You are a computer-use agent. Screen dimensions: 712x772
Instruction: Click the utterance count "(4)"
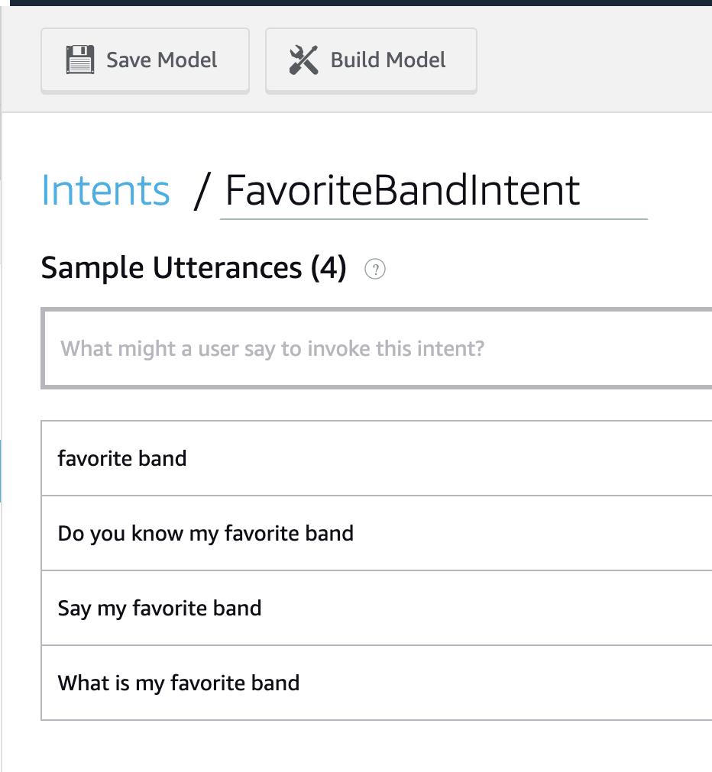coord(328,268)
